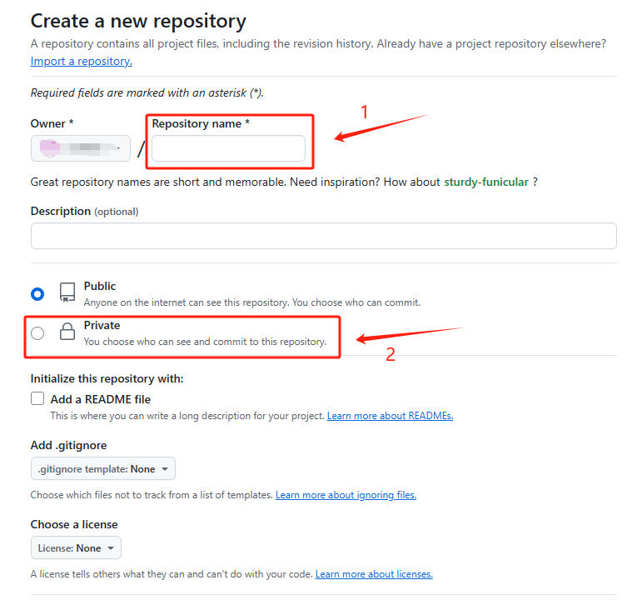Click the gitignore dropdown caret arrow

coord(165,468)
